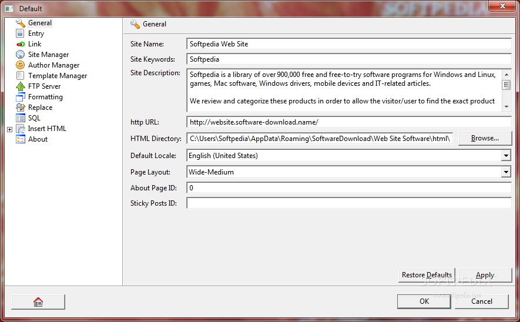
Task: Click the Entry page icon
Action: (x=20, y=33)
